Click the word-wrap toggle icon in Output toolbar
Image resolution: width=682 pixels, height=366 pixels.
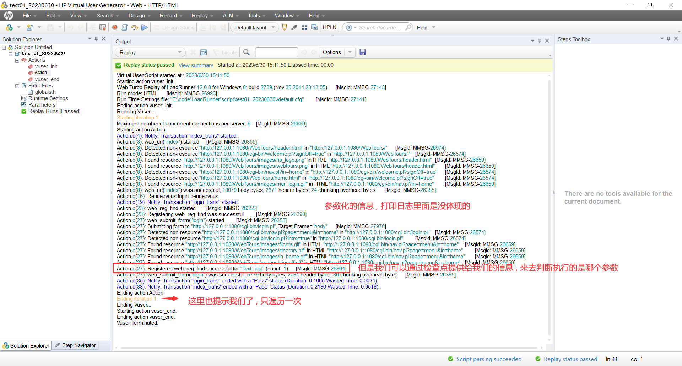coord(204,52)
